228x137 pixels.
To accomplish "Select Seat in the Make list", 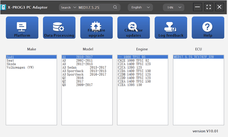I will pyautogui.click(x=31, y=61).
